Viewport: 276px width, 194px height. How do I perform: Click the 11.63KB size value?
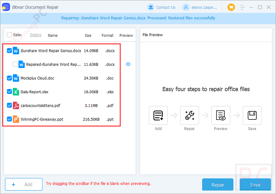(x=91, y=64)
